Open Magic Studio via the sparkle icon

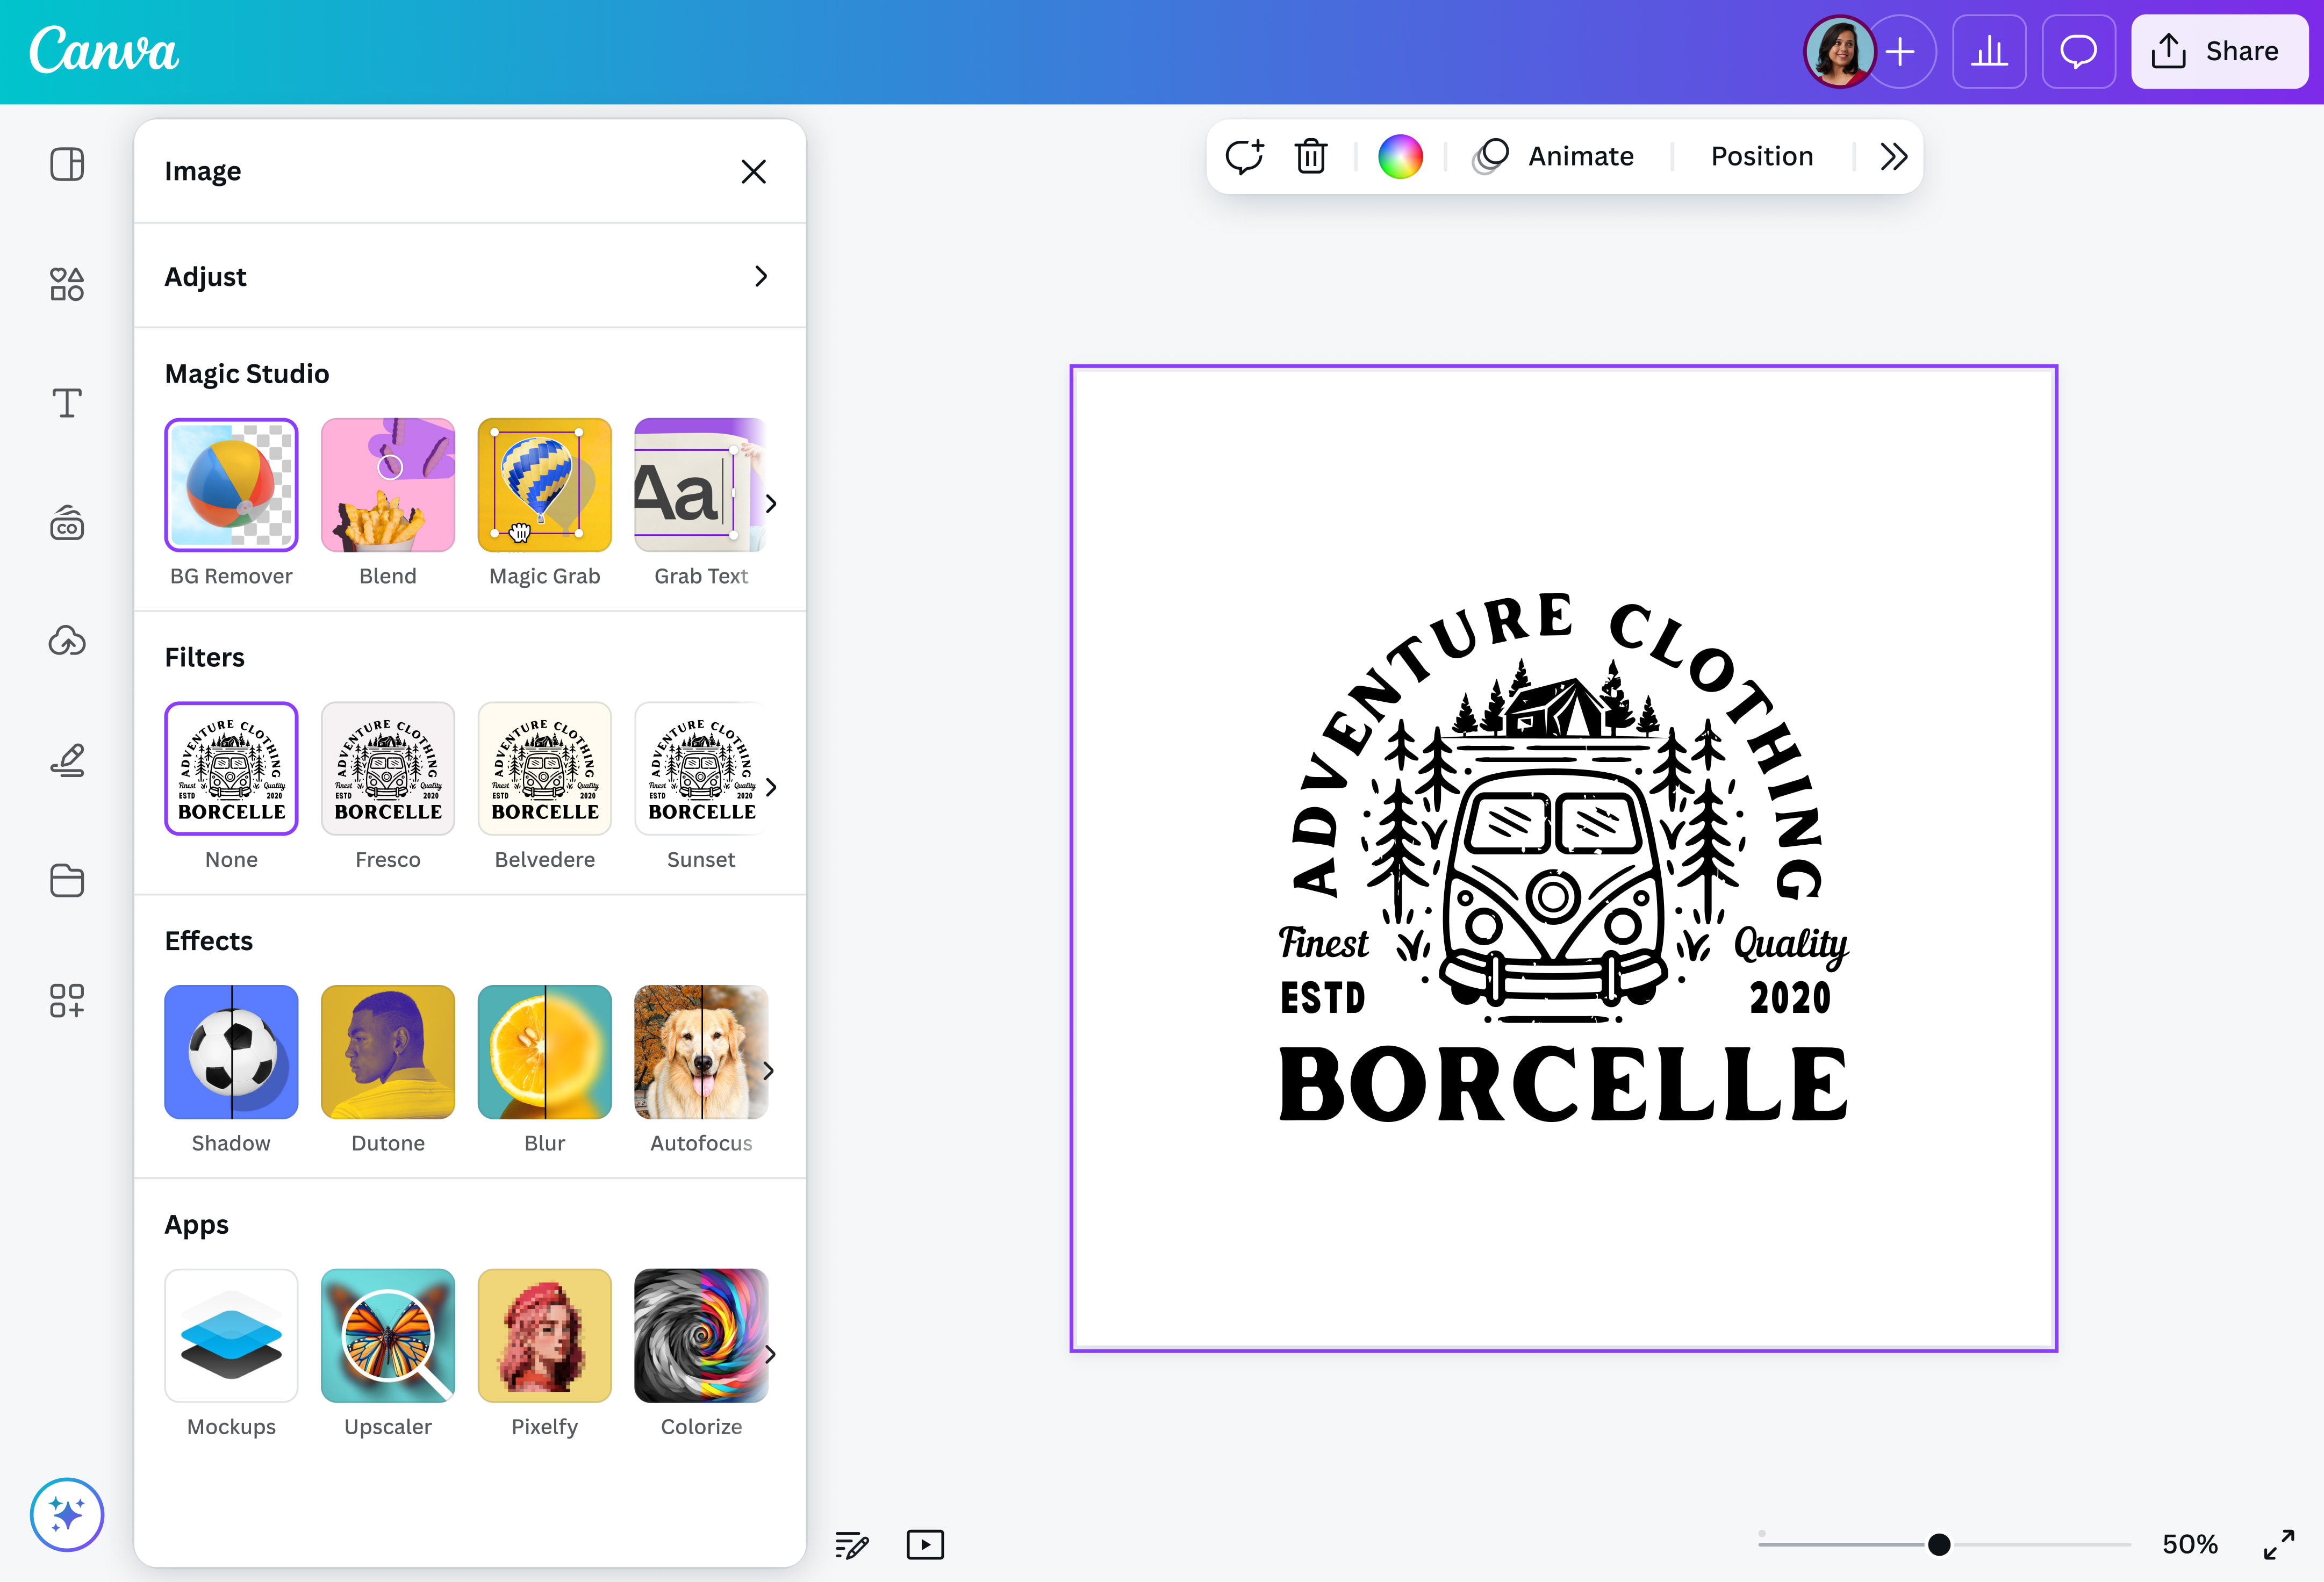[x=66, y=1514]
